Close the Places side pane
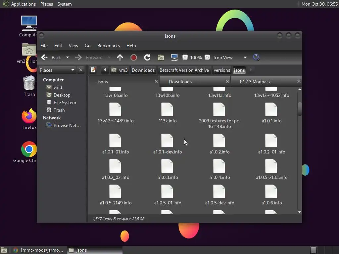This screenshot has height=254, width=339. pyautogui.click(x=81, y=70)
